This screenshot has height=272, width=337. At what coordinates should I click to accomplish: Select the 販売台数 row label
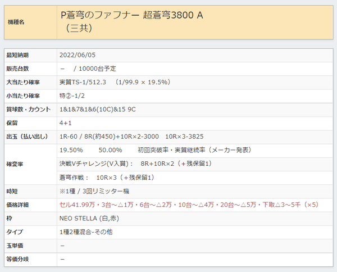tap(17, 69)
